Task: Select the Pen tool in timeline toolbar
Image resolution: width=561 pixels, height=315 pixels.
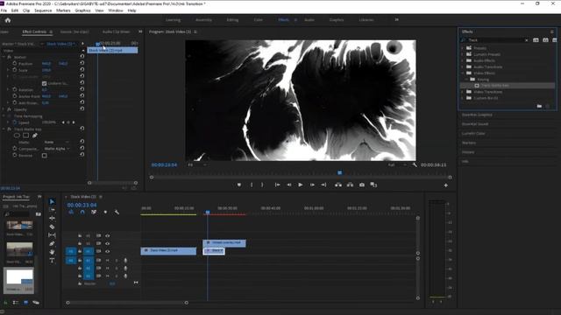Action: click(52, 243)
